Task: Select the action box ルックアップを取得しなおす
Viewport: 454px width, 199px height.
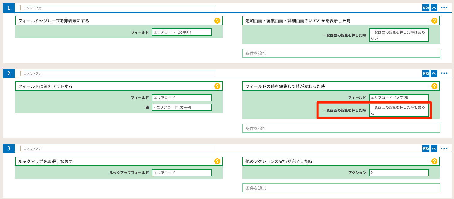Action: (x=119, y=161)
